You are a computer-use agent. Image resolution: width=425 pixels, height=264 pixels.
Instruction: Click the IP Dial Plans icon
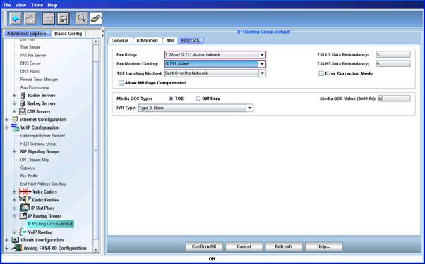point(25,208)
